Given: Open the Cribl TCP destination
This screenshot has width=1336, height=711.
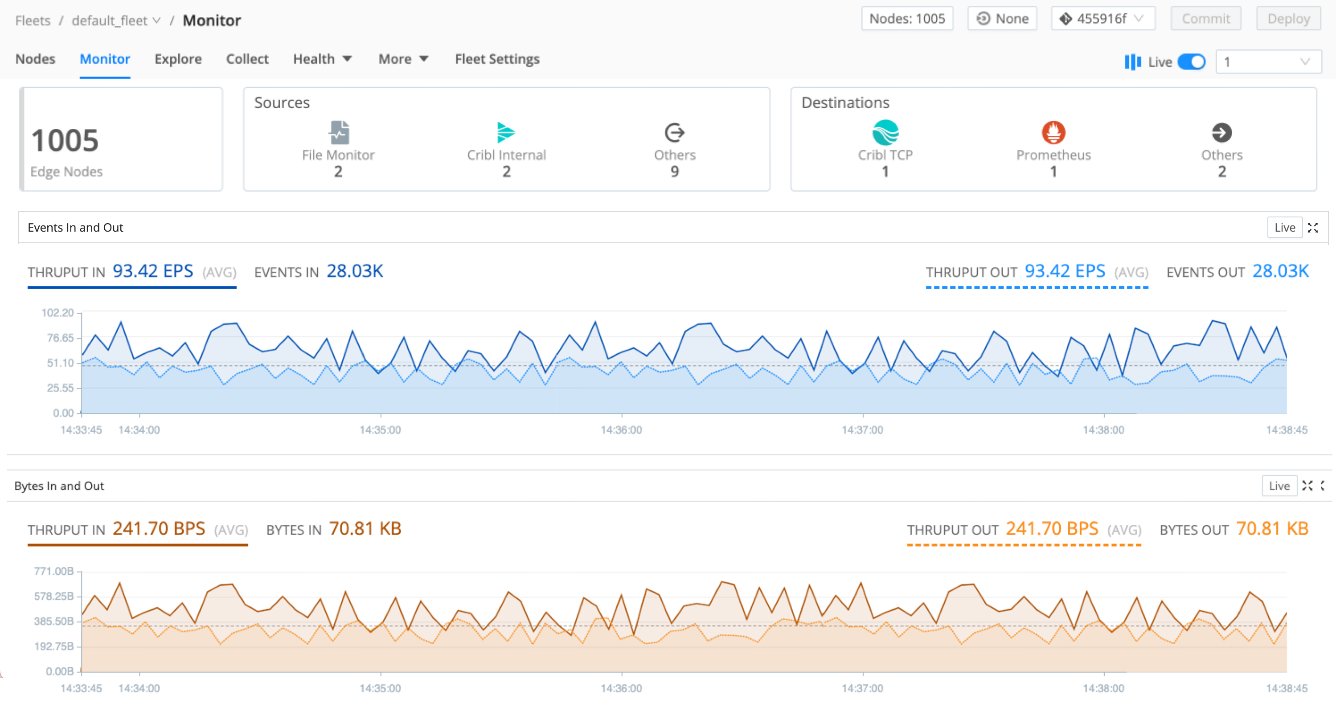Looking at the screenshot, I should tap(885, 134).
